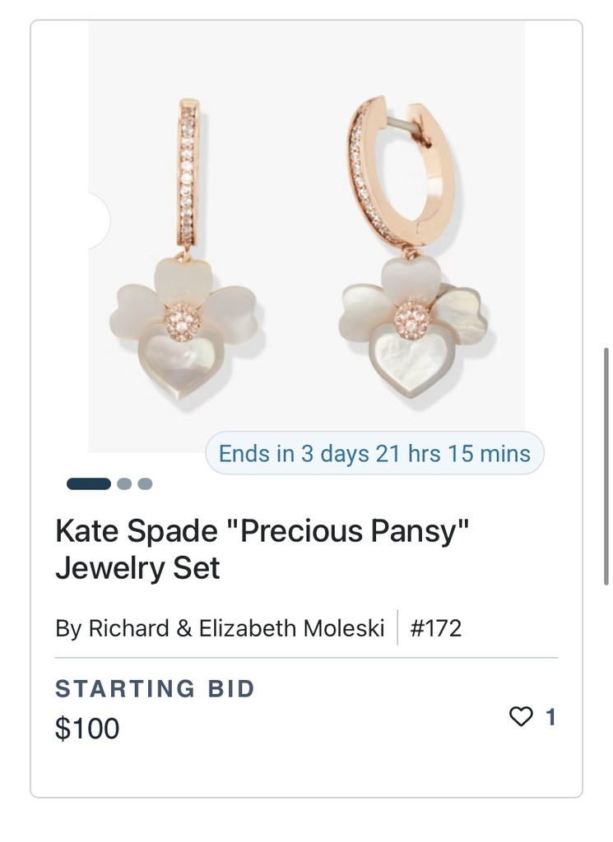
Task: Click the horizontal divider above Starting Bid
Action: click(306, 658)
